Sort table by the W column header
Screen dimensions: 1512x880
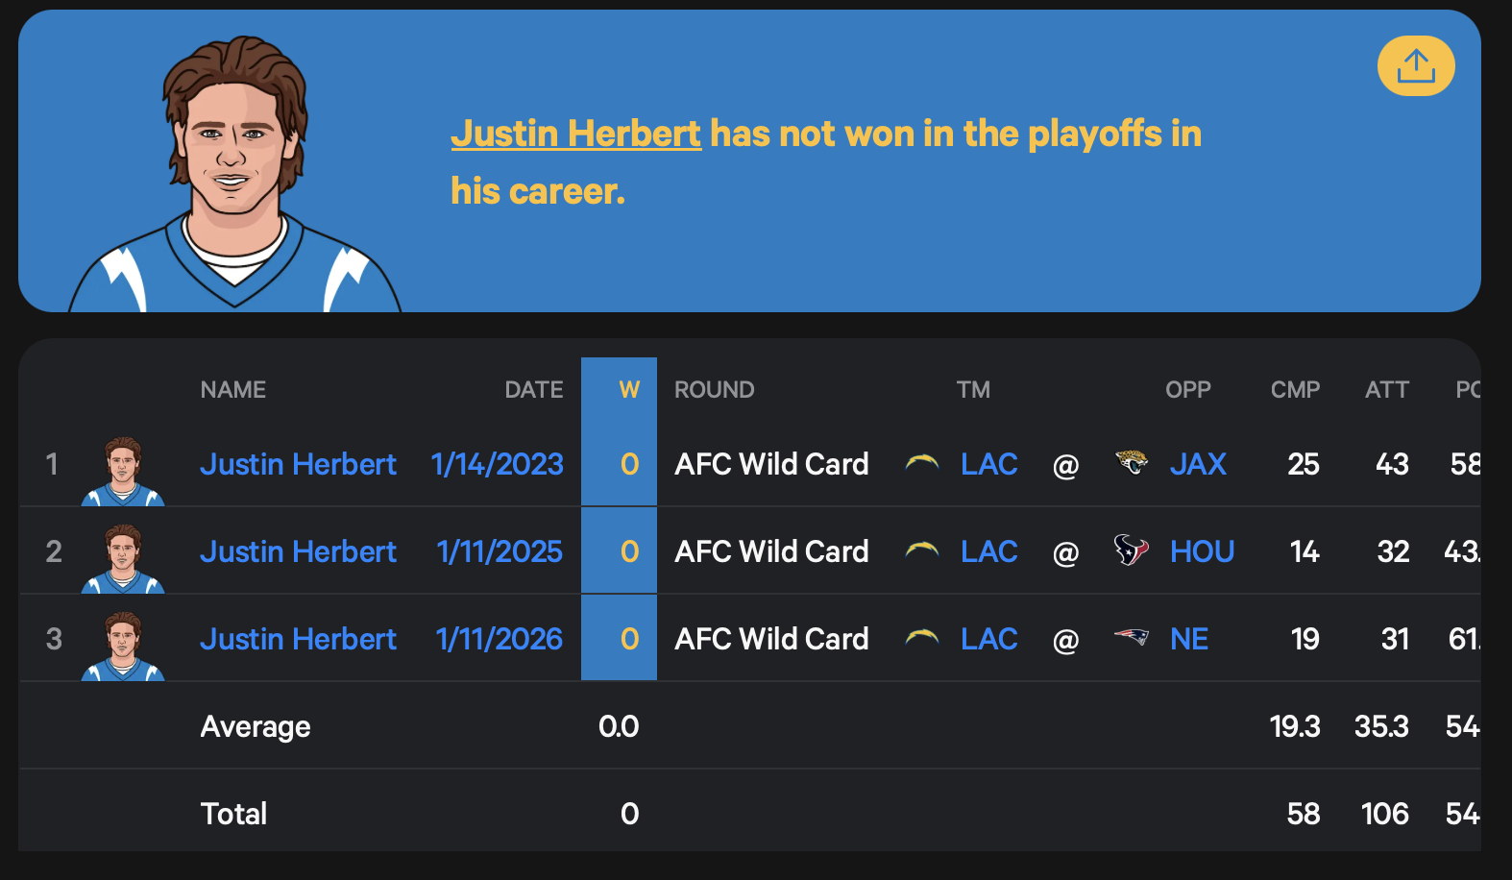(x=629, y=389)
